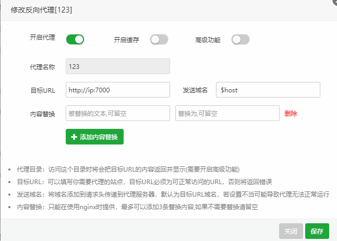Click the 被替换的文本 input box

click(x=118, y=113)
